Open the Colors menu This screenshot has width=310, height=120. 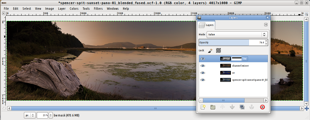pyautogui.click(x=74, y=9)
